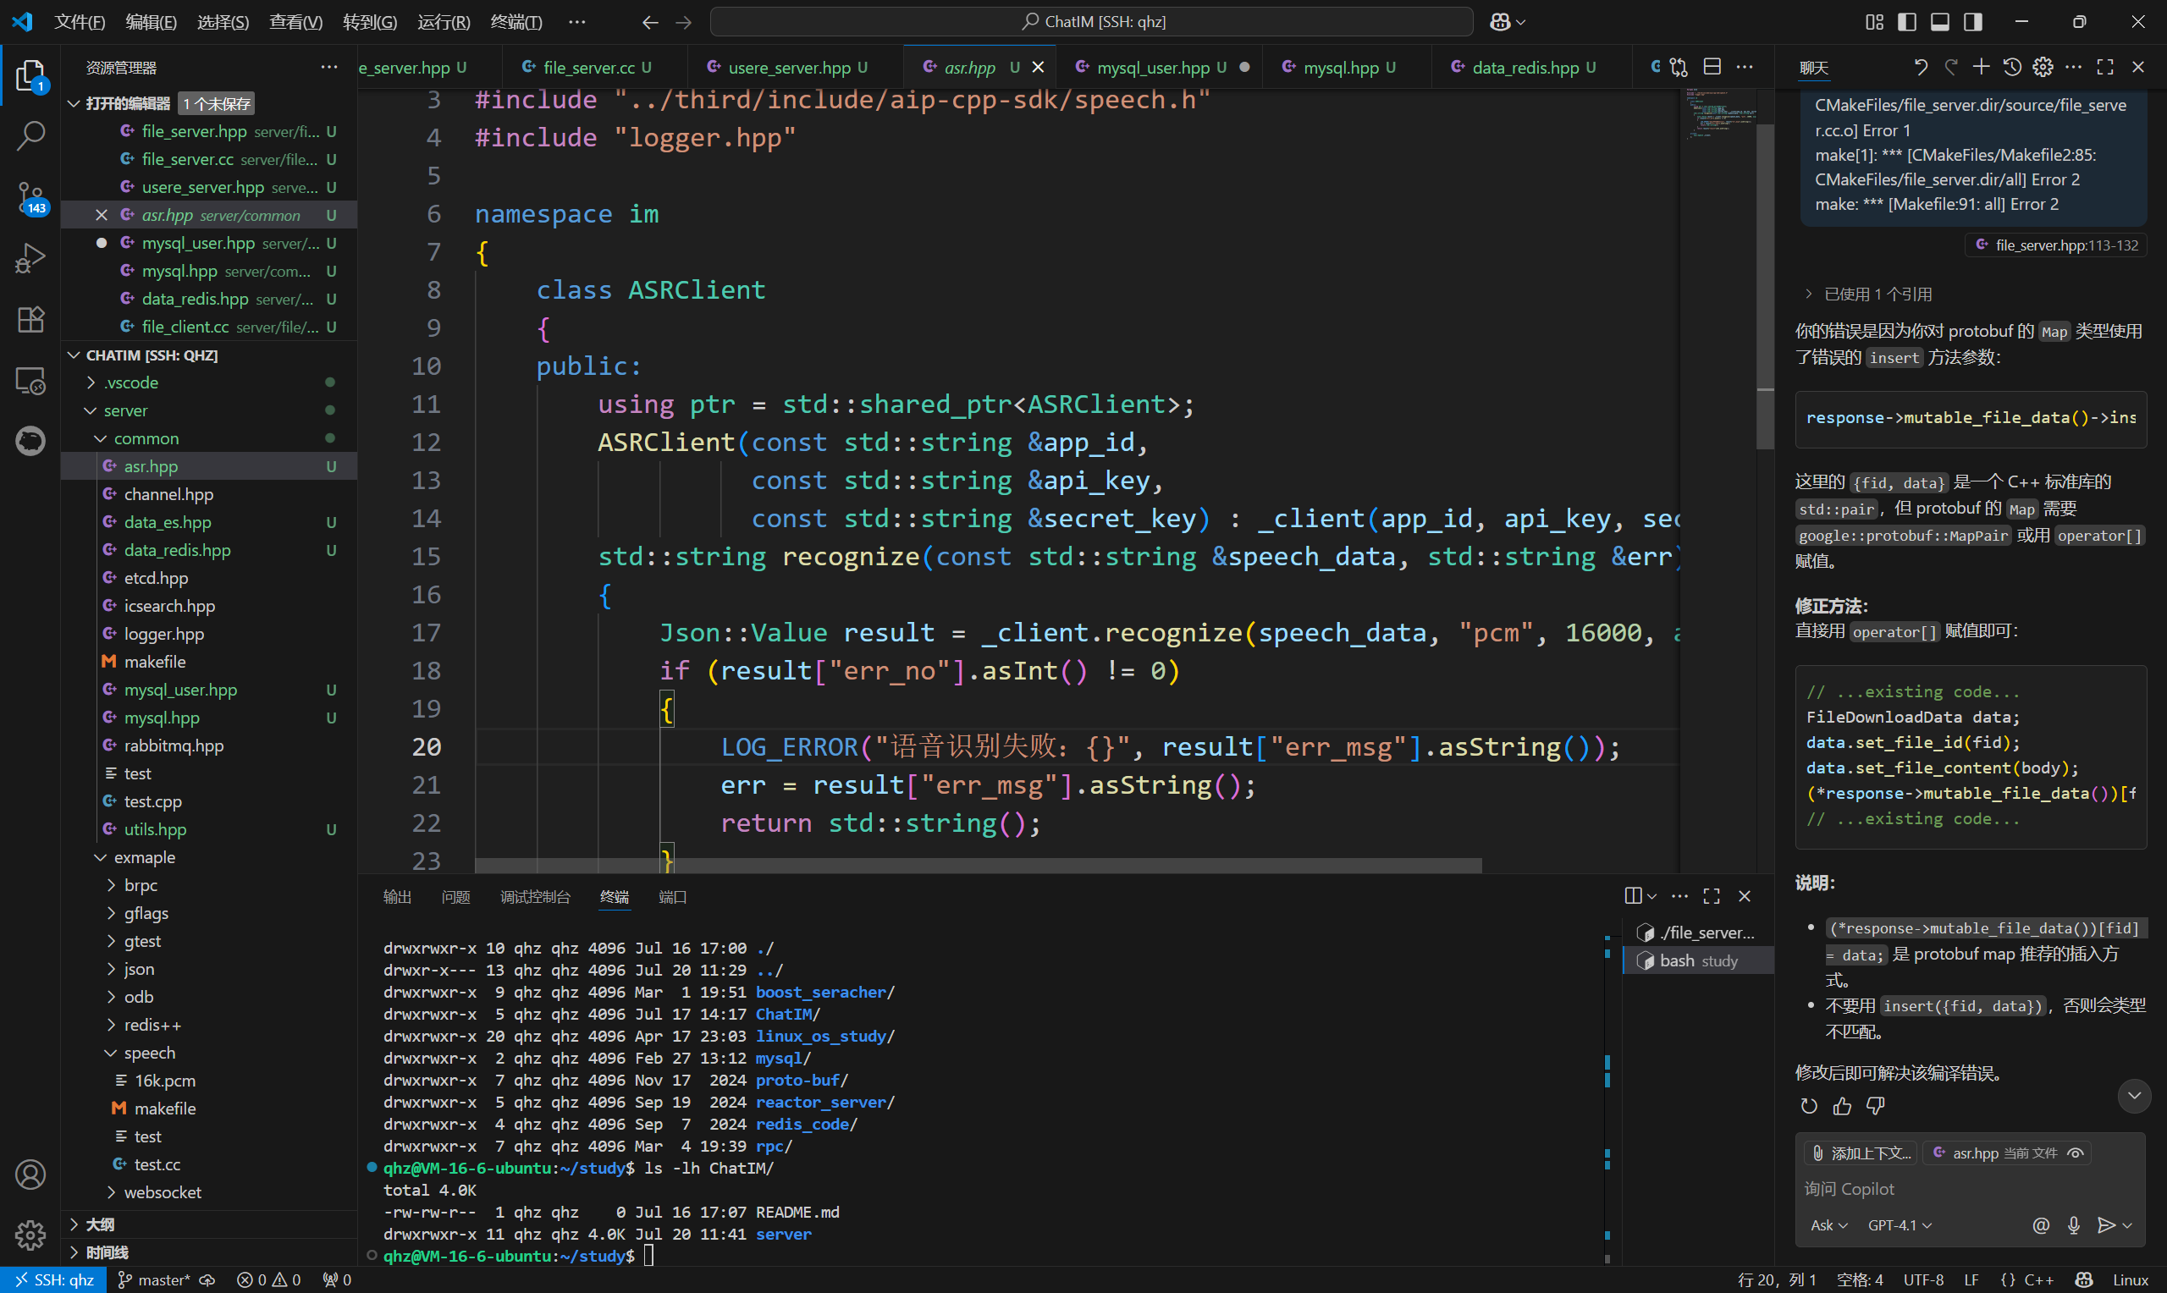
Task: Toggle asr.hpp current file context eye
Action: 2076,1153
